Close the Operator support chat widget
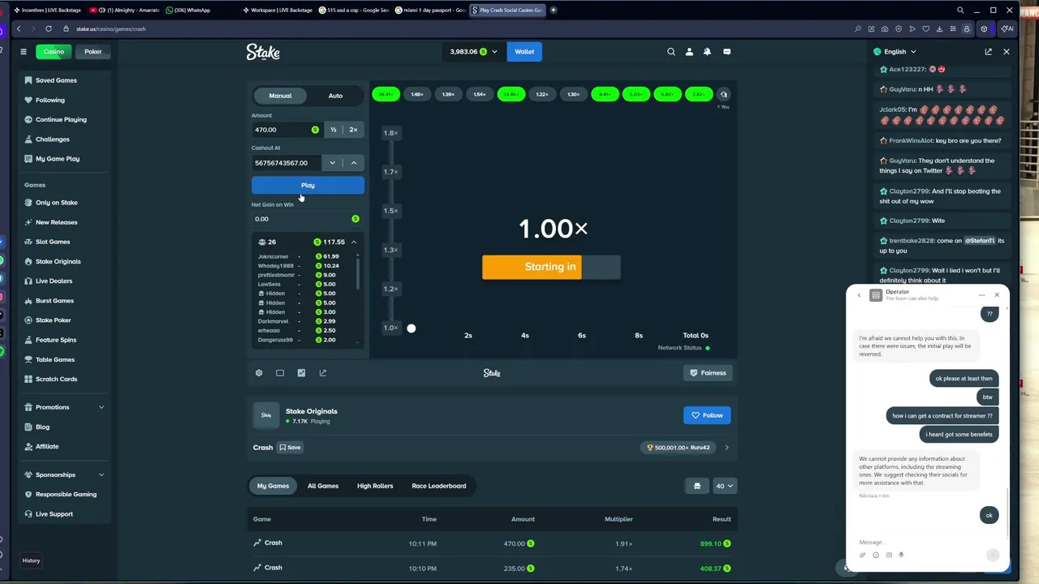 point(997,295)
